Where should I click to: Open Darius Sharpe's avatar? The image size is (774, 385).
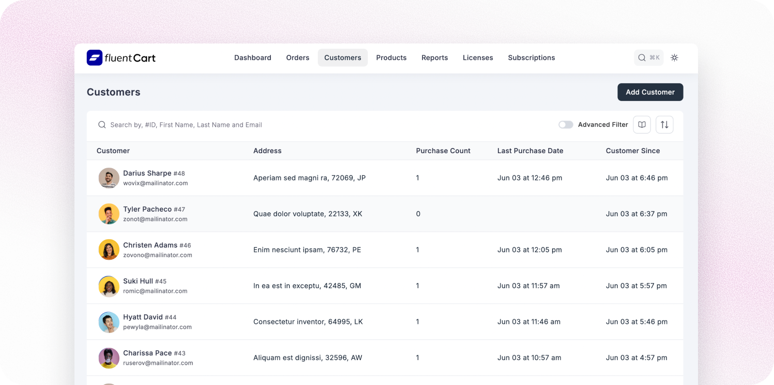click(x=109, y=178)
